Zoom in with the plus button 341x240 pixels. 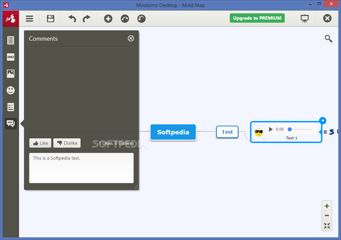point(327,206)
